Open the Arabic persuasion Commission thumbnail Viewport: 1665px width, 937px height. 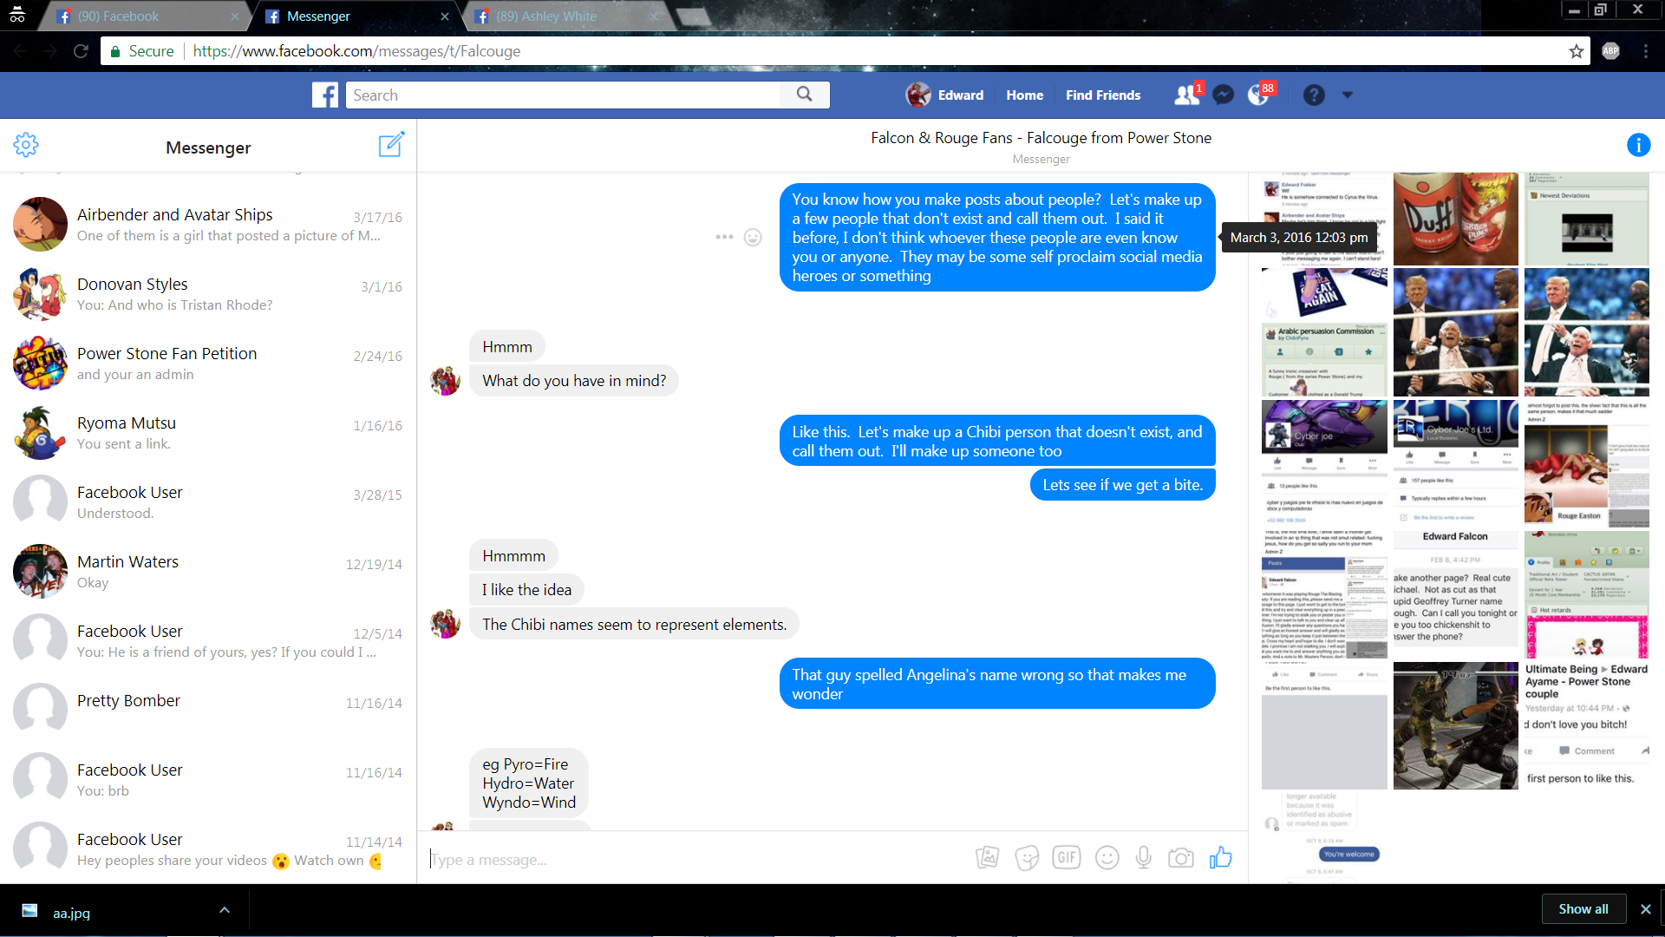[x=1324, y=331]
